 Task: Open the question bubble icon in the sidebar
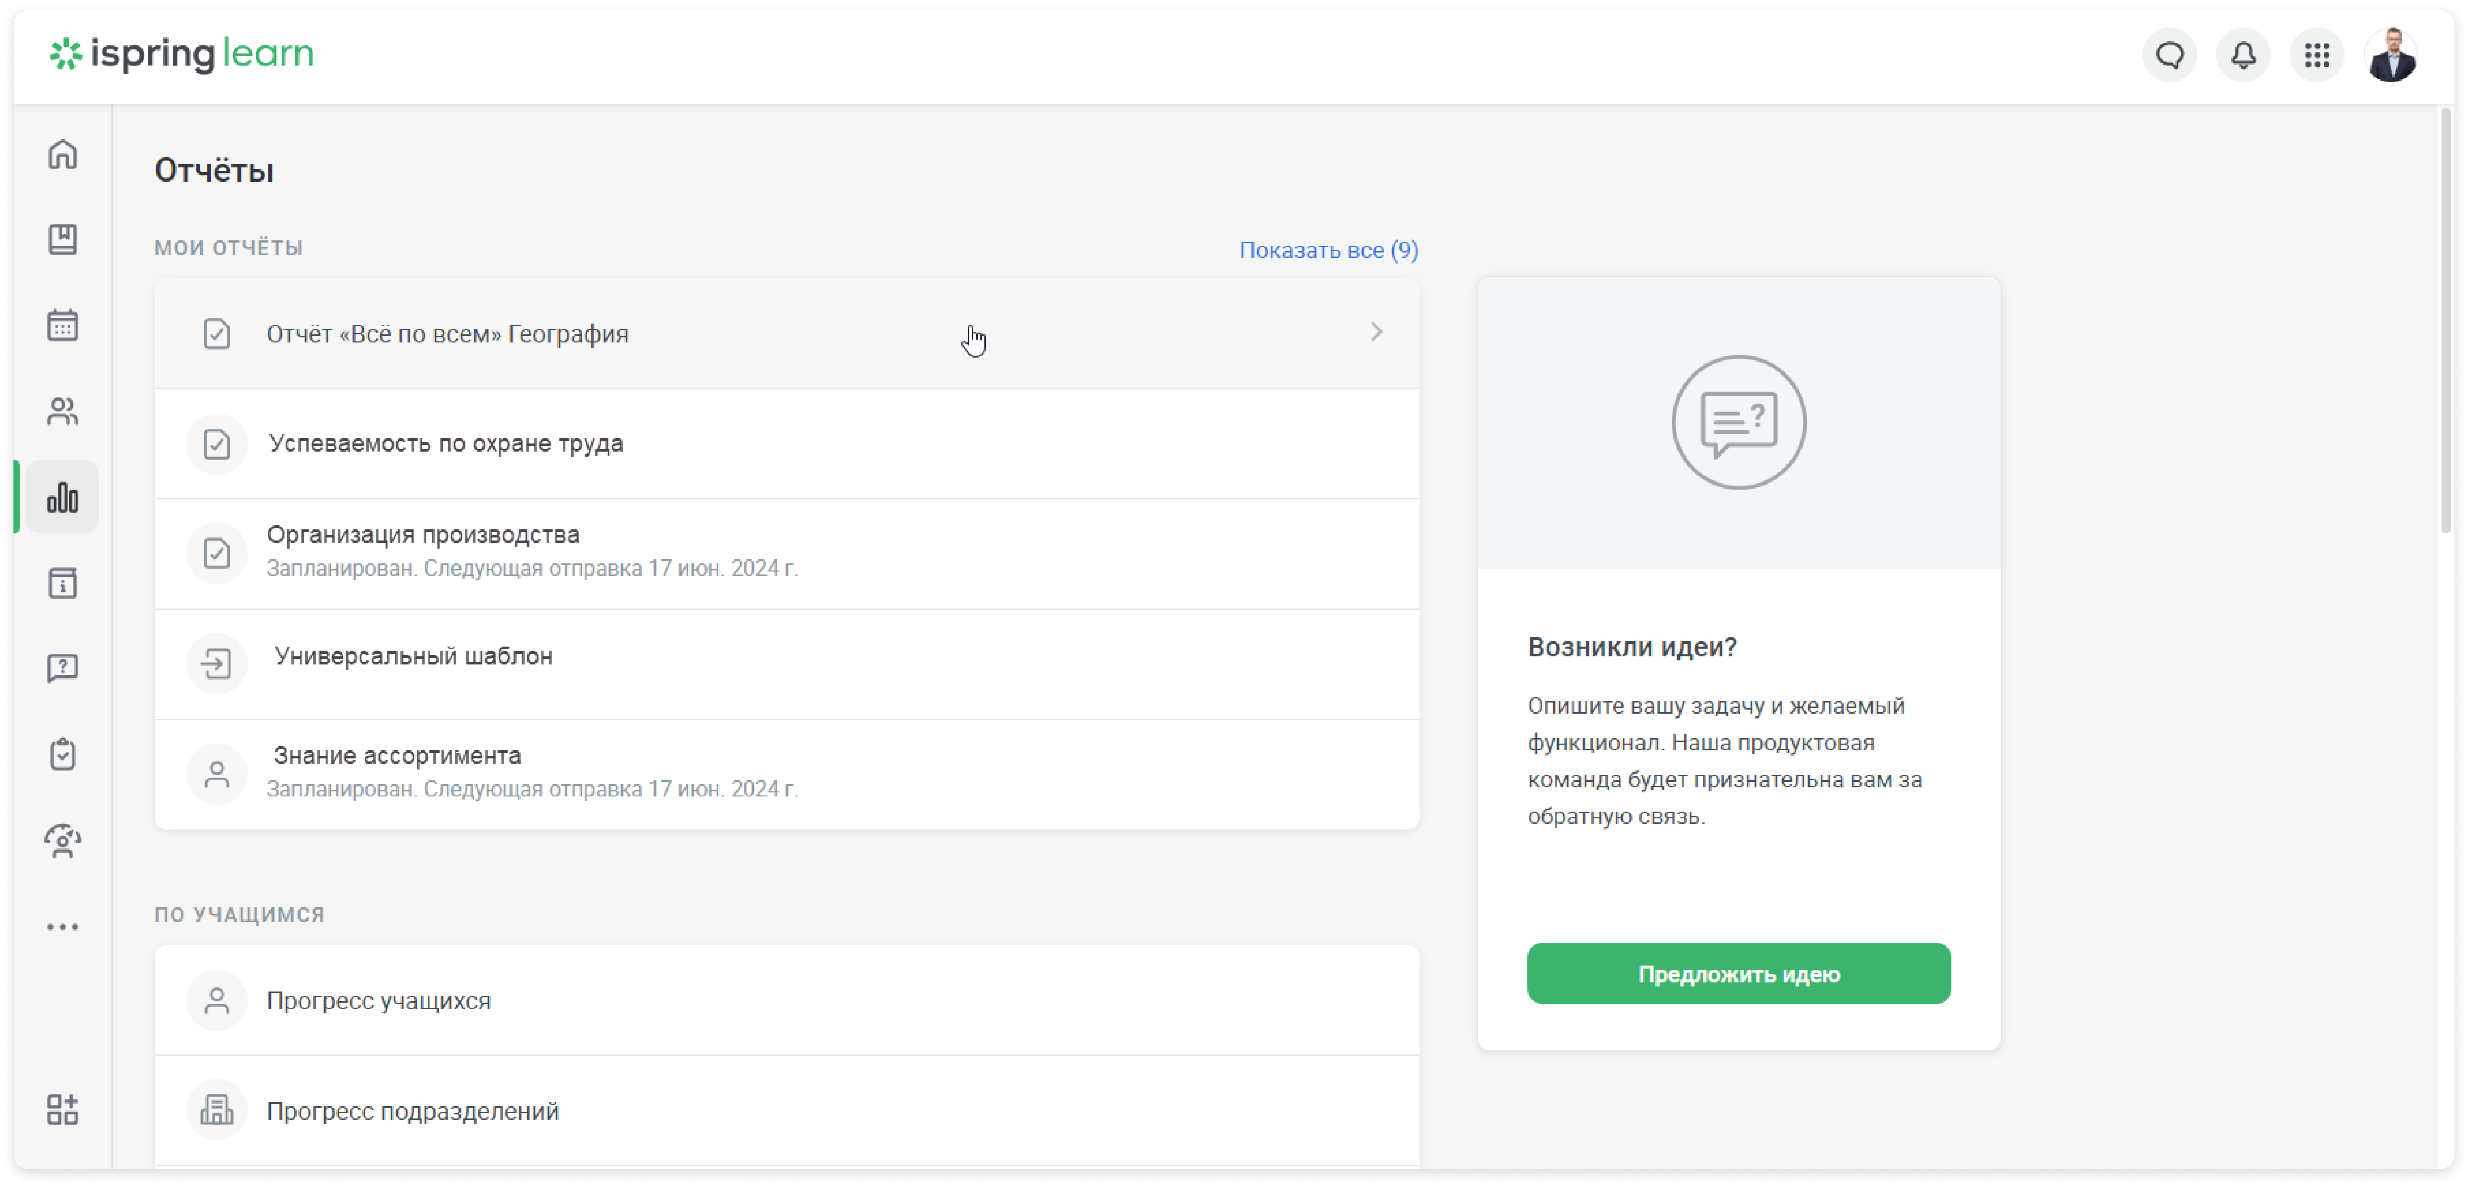coord(62,669)
